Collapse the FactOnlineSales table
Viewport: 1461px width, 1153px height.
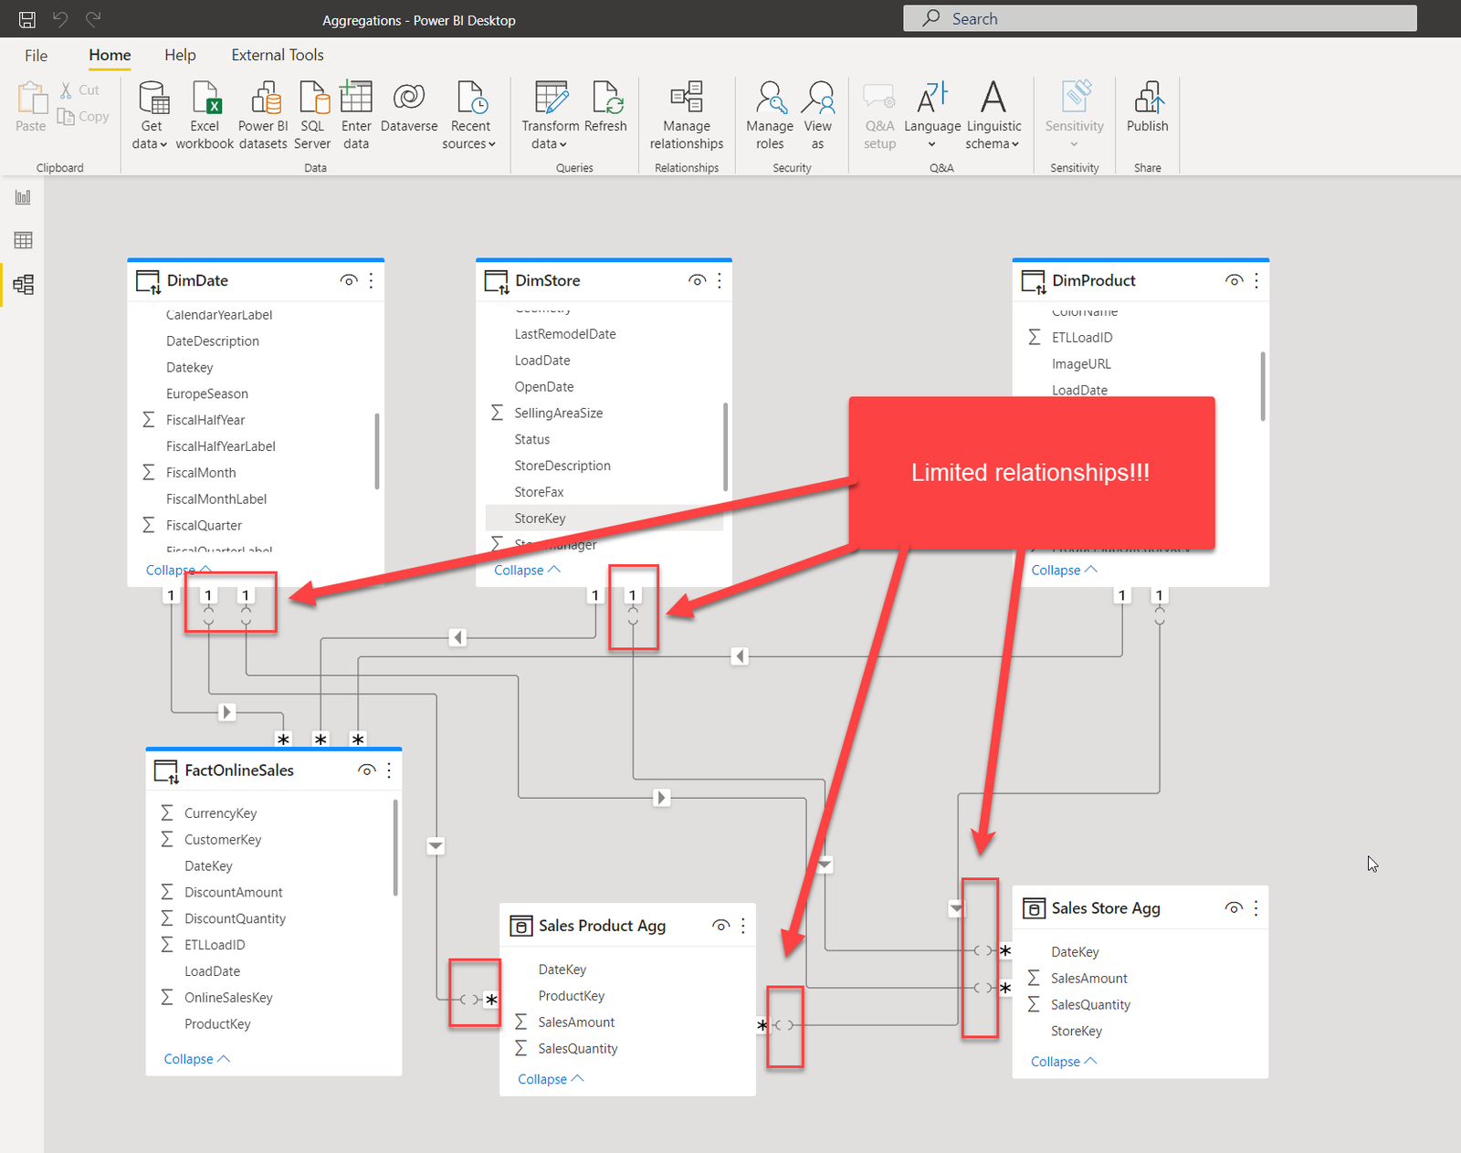tap(194, 1058)
